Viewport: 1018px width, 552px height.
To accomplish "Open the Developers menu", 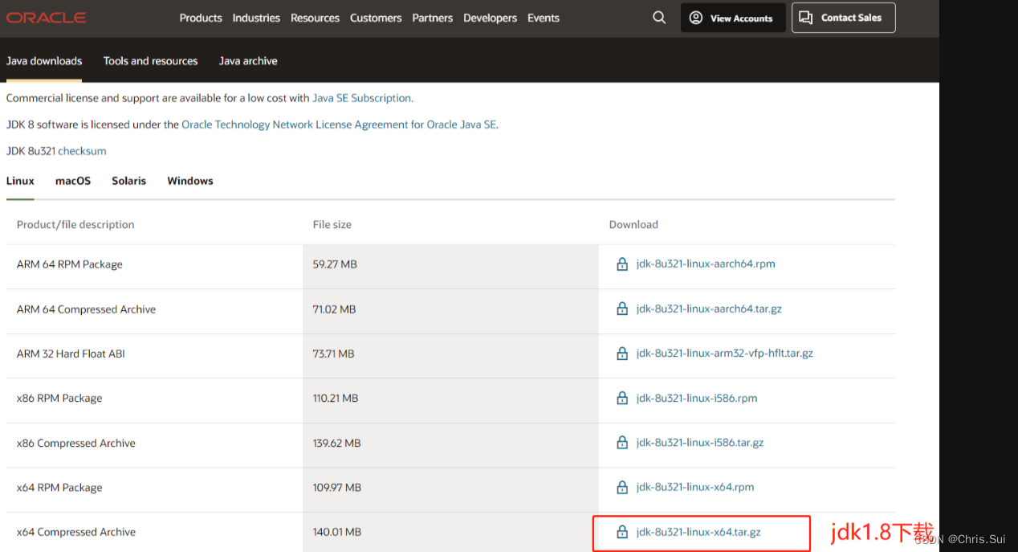I will coord(490,17).
